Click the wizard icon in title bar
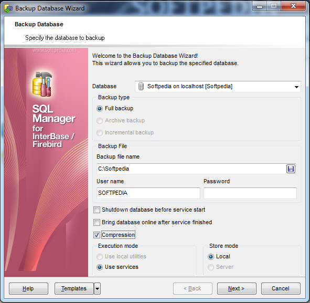Screen dimensions: 310x303 point(8,8)
